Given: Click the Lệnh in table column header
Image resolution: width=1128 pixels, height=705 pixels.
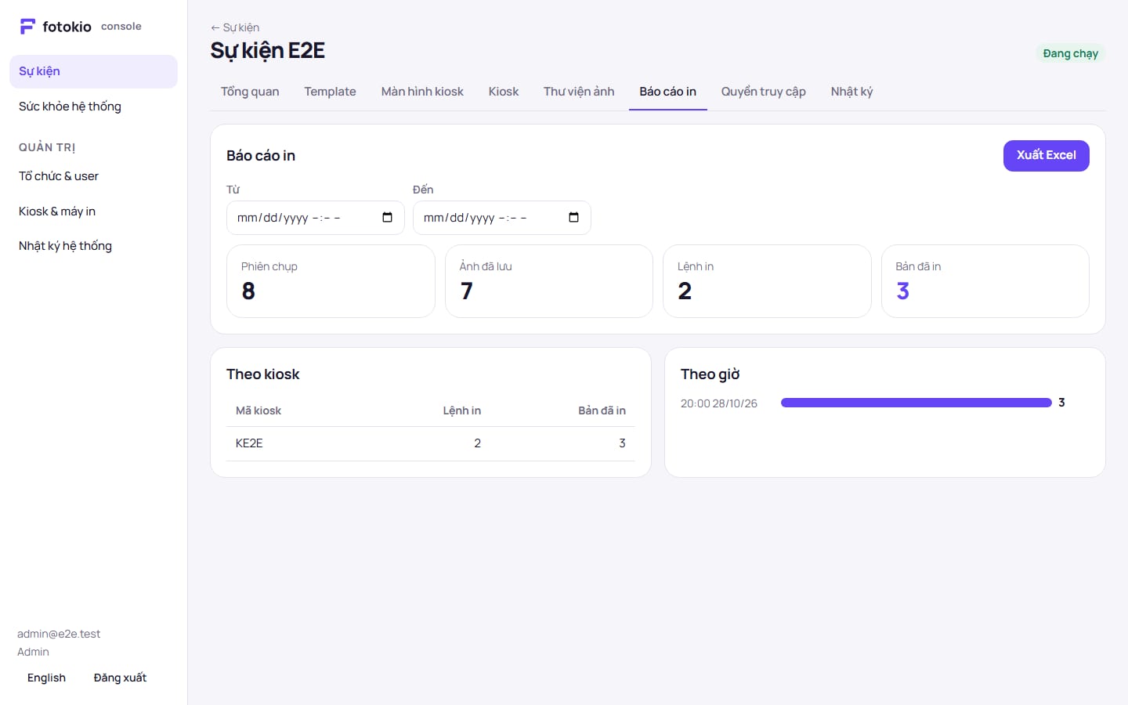Looking at the screenshot, I should click(x=461, y=410).
